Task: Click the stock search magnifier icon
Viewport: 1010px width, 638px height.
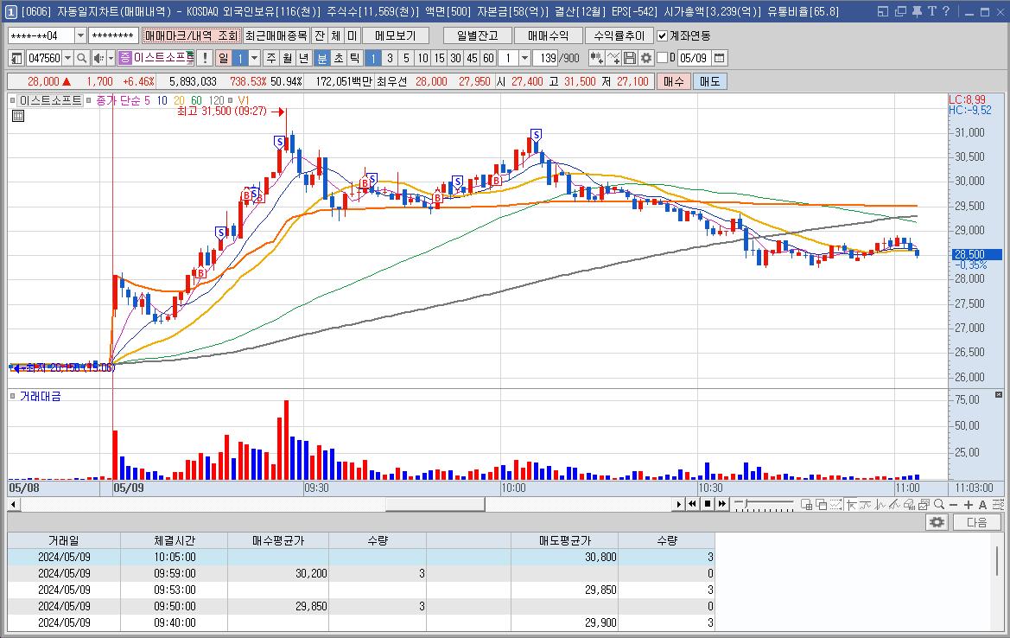Action: [82, 58]
